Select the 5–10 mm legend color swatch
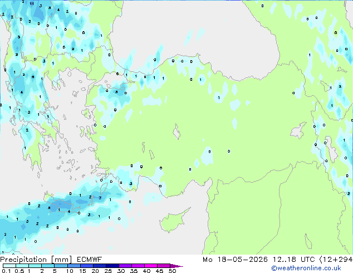Screen dimensions: 353x273 tap(61, 266)
